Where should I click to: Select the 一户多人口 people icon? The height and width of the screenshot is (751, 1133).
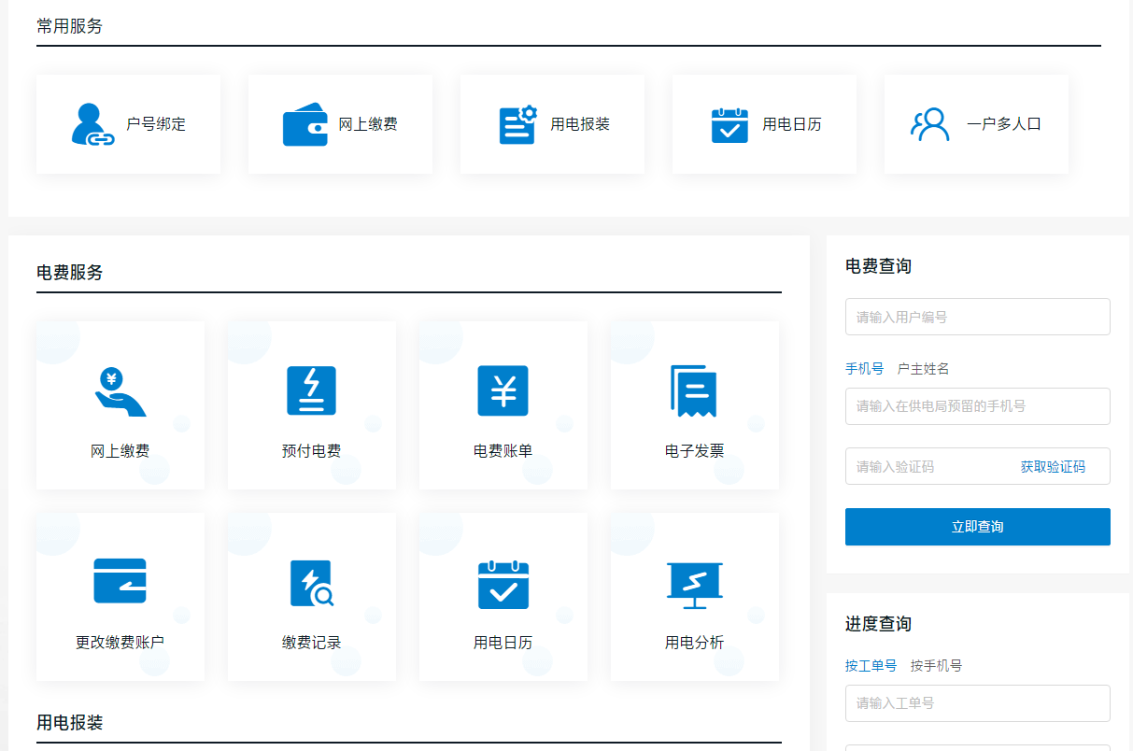[929, 124]
